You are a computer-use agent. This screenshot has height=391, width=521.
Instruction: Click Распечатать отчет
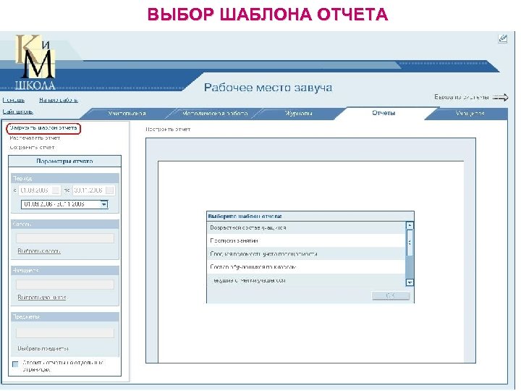coord(35,138)
